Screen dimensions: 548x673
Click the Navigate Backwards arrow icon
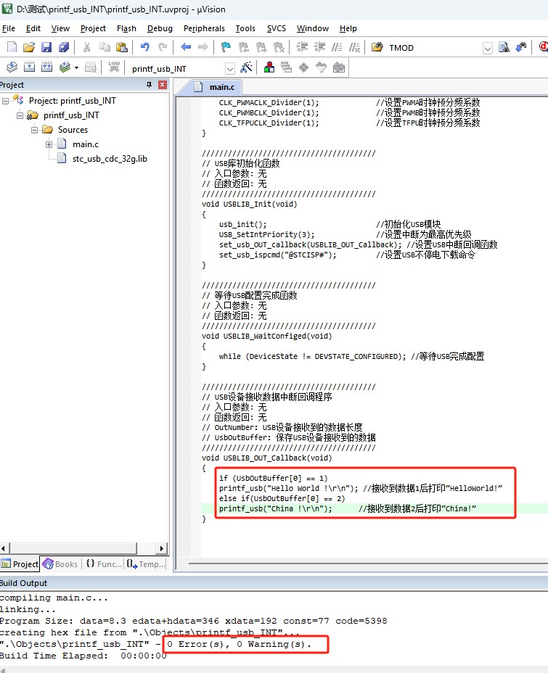coord(186,47)
